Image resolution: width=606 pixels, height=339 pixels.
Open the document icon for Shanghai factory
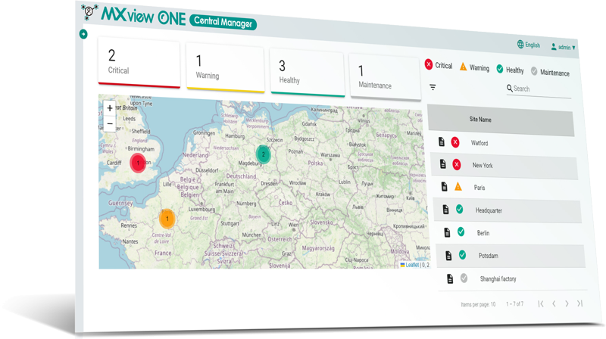pyautogui.click(x=450, y=278)
